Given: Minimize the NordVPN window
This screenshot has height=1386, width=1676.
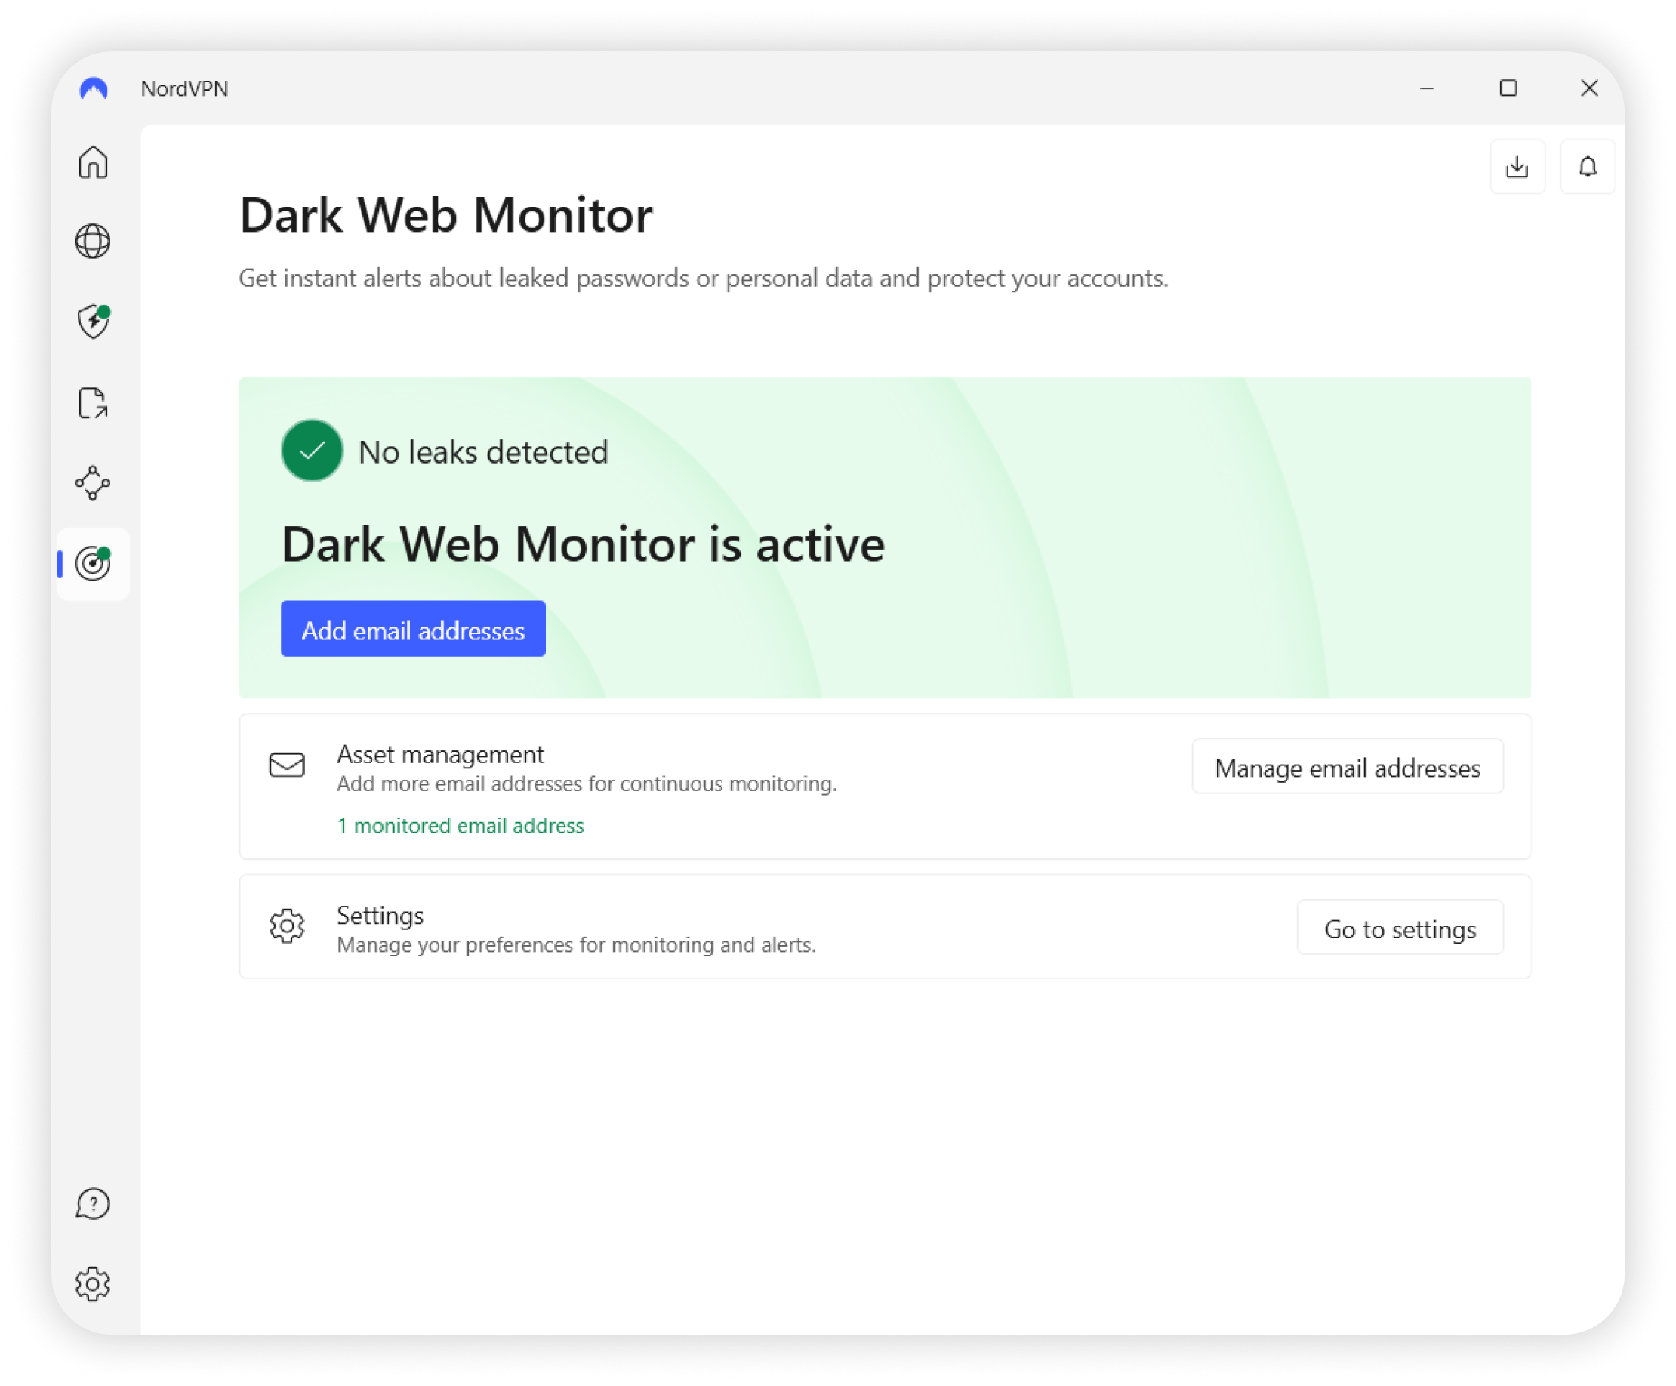Looking at the screenshot, I should coord(1427,88).
